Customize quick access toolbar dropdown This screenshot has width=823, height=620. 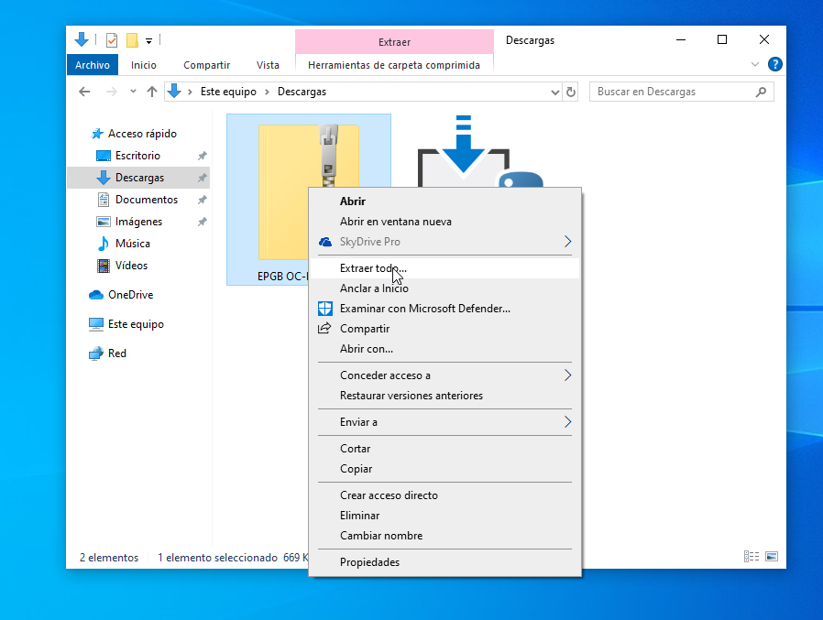148,40
